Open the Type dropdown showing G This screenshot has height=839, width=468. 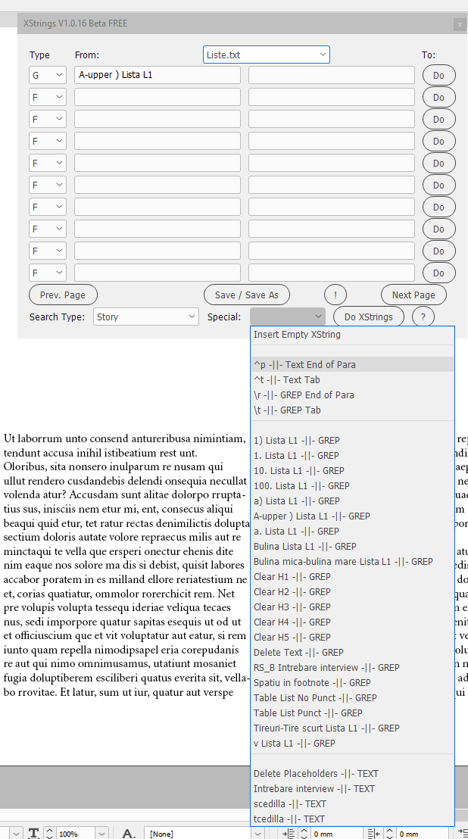click(x=48, y=75)
